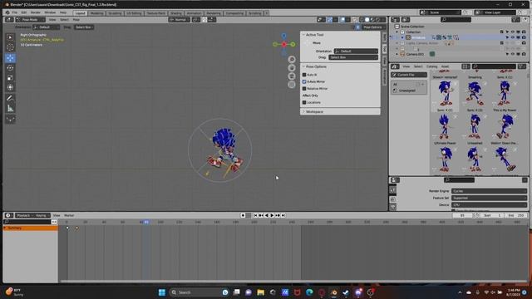
Task: Click the Playback button in timeline
Action: pos(24,215)
